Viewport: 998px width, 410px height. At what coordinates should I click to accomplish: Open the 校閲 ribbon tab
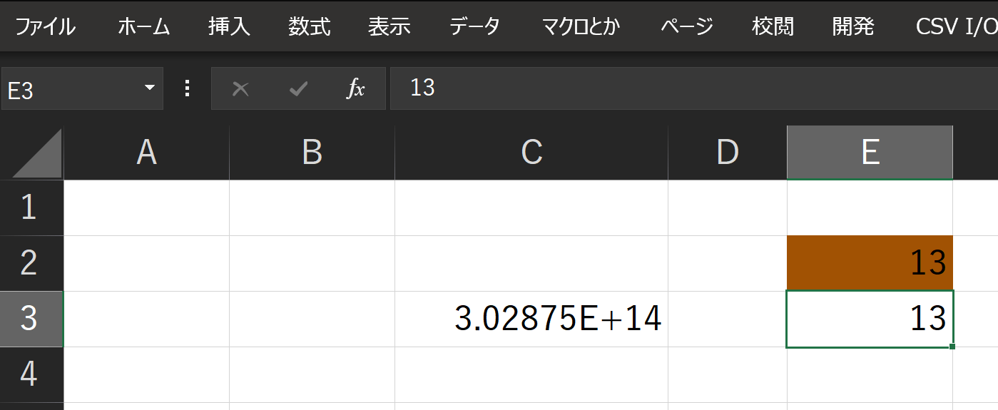pyautogui.click(x=773, y=27)
